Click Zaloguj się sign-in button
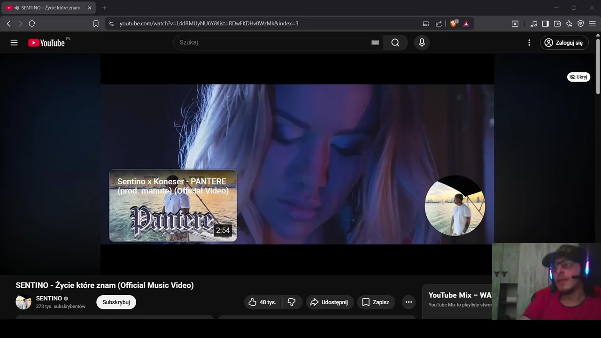This screenshot has height=338, width=601. [564, 43]
